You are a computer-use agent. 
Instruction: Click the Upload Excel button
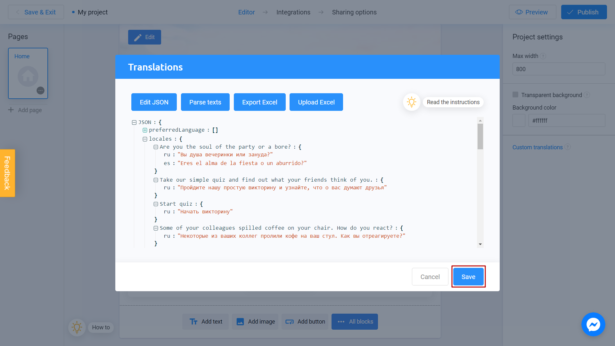tap(316, 102)
